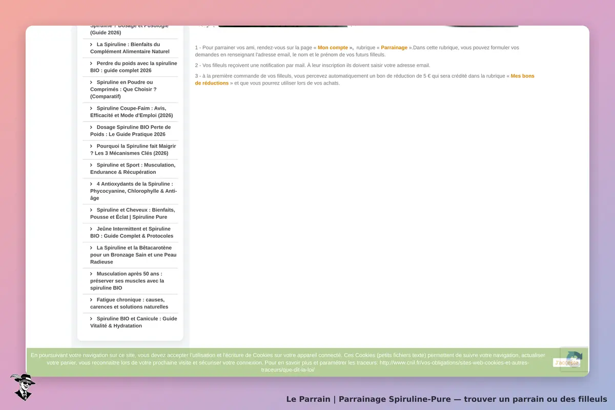Click chevron beside 'Spiruline et Cheveux'
The image size is (615, 410).
click(x=91, y=210)
